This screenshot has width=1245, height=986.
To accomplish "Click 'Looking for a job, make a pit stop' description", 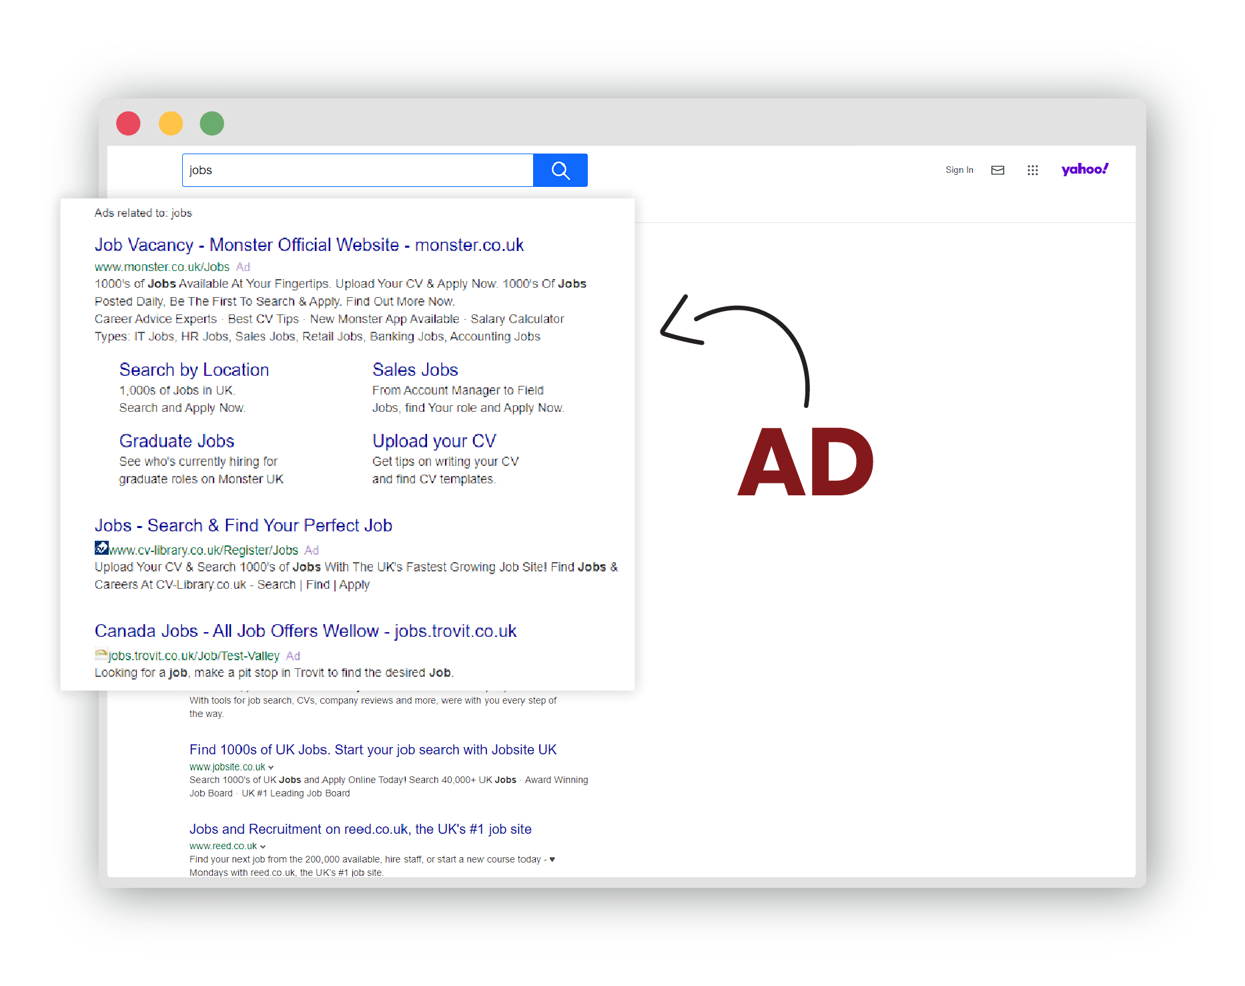I will (x=274, y=673).
